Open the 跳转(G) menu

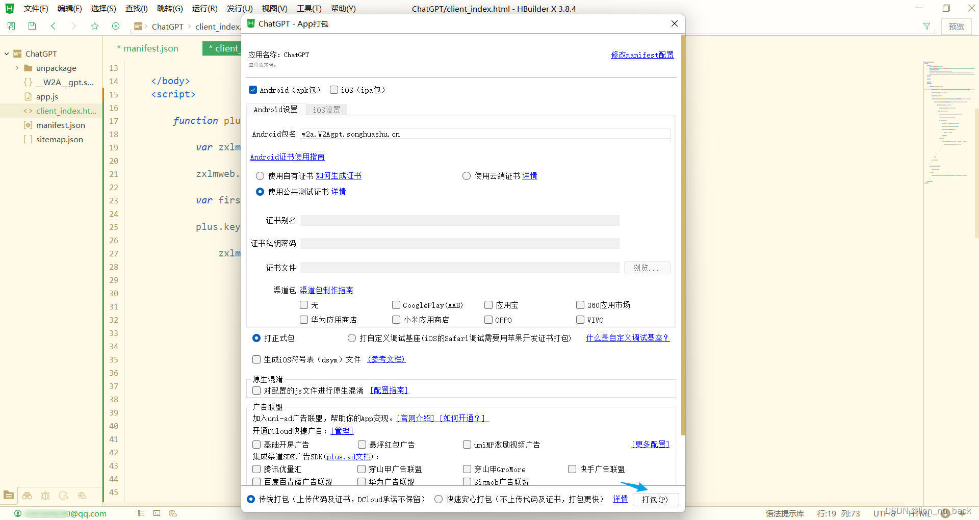pos(170,9)
